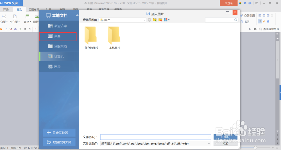This screenshot has height=150, width=281.
Task: Click the 打开(O) button
Action: [x=225, y=137]
